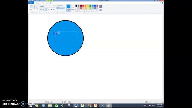Pick the dark red color swatch

[x=81, y=6]
